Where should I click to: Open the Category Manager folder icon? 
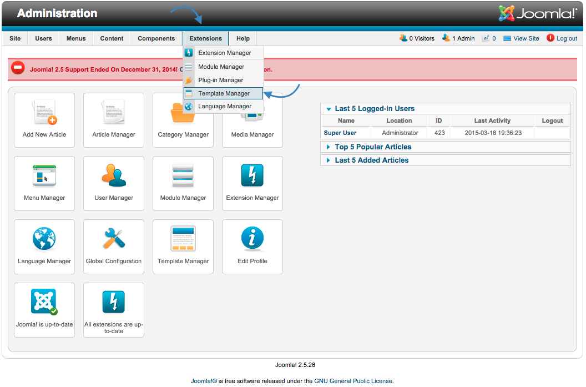[x=183, y=120]
